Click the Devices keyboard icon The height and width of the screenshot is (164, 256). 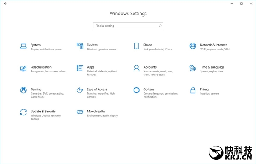coord(80,46)
